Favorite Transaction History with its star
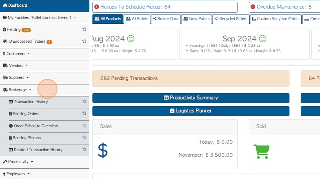Image resolution: width=320 pixels, height=179 pixels. coord(84,101)
